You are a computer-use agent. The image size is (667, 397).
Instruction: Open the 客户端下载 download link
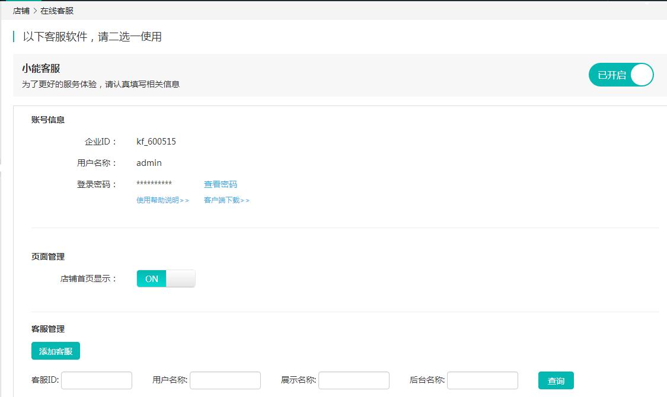point(226,200)
